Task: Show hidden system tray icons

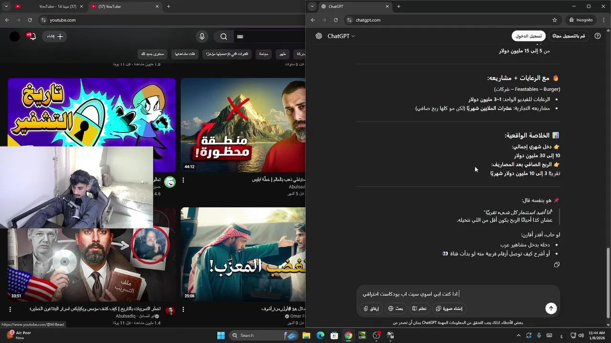Action: pyautogui.click(x=518, y=335)
